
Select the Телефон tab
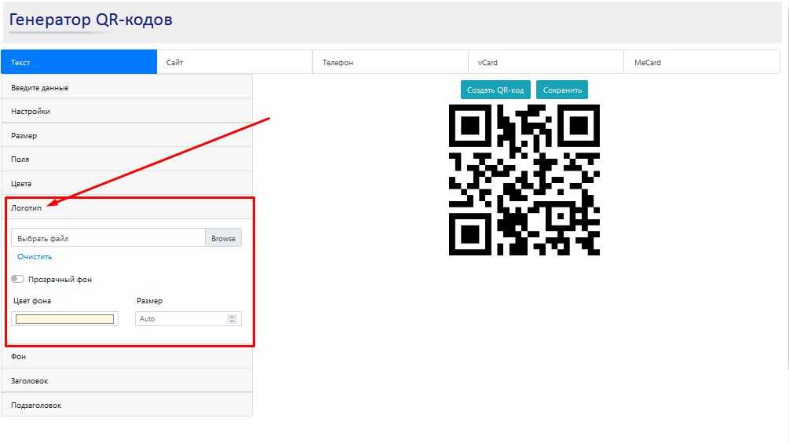point(389,62)
